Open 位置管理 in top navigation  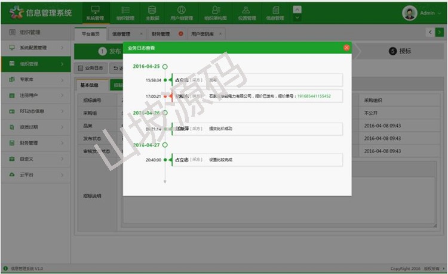[247, 13]
